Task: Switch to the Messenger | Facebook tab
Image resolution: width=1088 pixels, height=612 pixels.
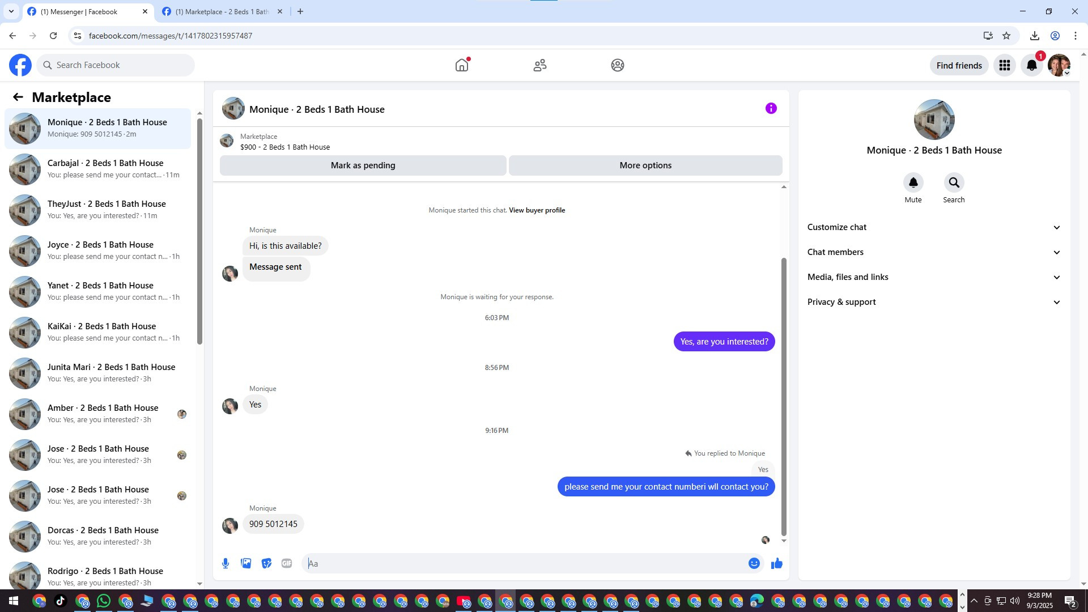Action: (x=88, y=11)
